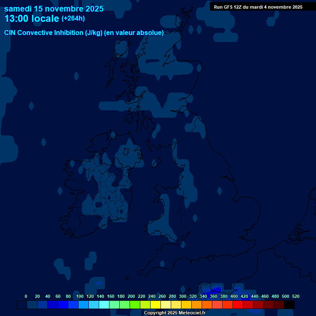Image resolution: width=316 pixels, height=316 pixels.
Task: Click the '13:00 locale' time label
Action: point(32,19)
